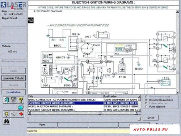Click the Detail button
181x136 pixels.
point(151,118)
